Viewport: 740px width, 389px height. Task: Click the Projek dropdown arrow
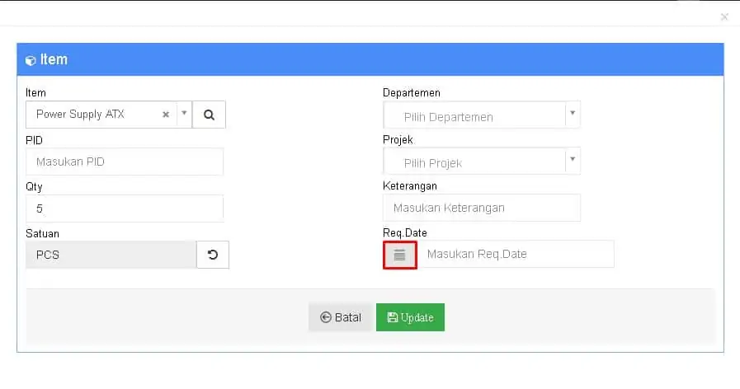click(573, 159)
